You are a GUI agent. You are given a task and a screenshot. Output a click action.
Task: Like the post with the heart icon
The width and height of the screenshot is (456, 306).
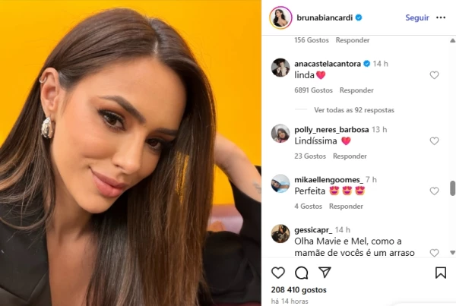pos(278,273)
